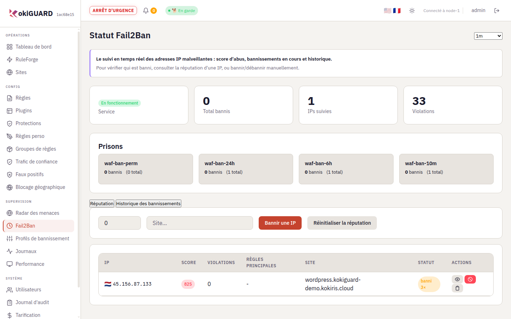Open the Plugins page
Image resolution: width=511 pixels, height=319 pixels.
(38, 111)
